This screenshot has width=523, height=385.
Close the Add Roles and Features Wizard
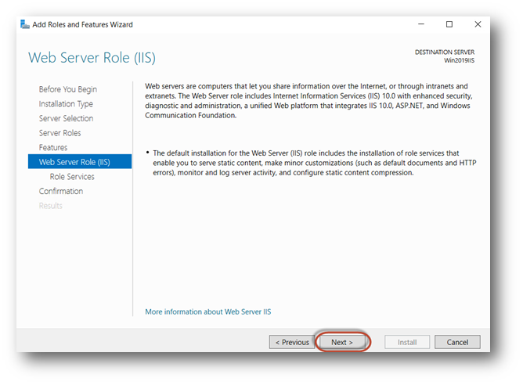pyautogui.click(x=478, y=24)
